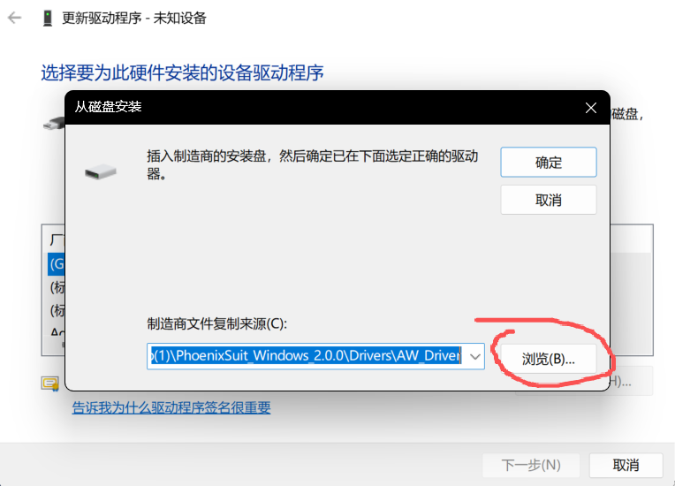
Task: Click the 选择要为此硬件安装的设备驱动程序 heading
Action: click(x=182, y=72)
